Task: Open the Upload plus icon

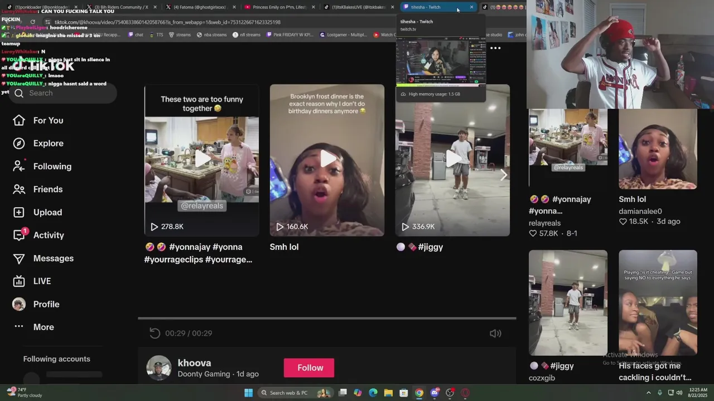Action: coord(19,212)
